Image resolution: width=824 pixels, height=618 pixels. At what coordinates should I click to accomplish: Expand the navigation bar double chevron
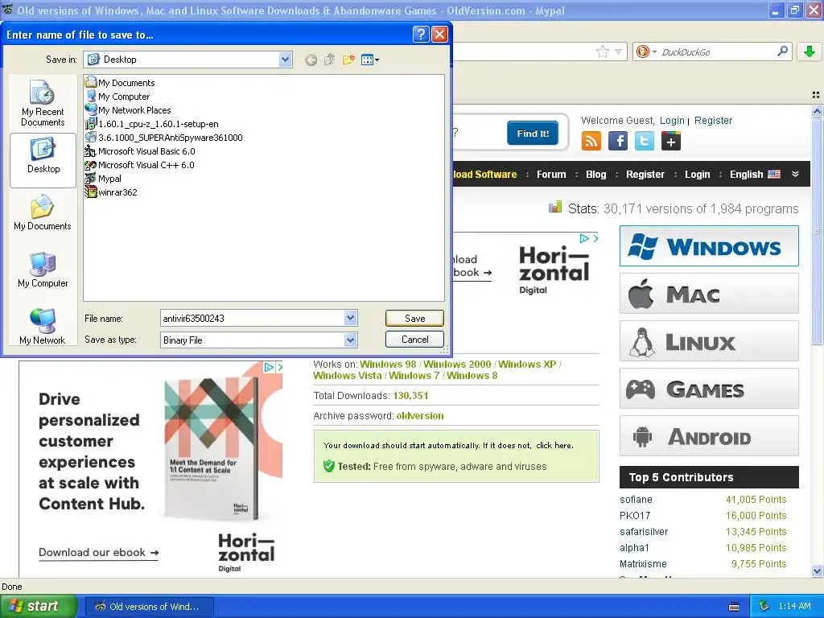point(795,174)
